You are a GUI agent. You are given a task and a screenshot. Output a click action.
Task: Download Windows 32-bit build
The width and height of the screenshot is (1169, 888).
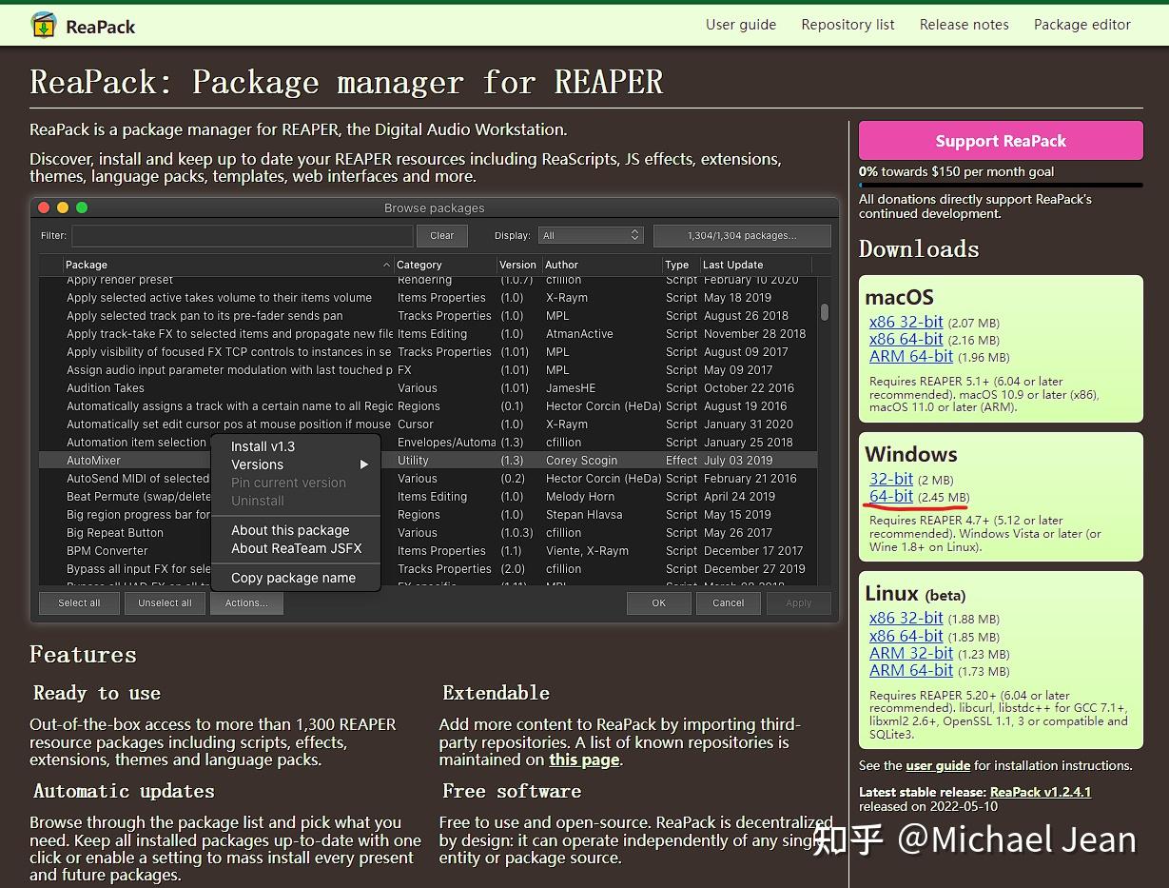pos(891,479)
